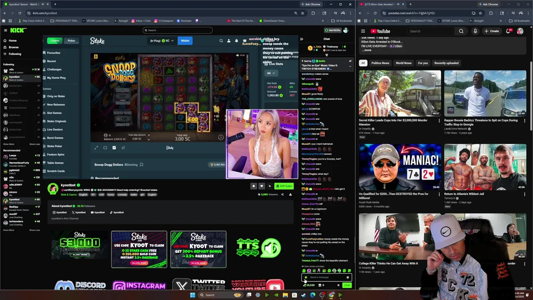This screenshot has height=300, width=533.
Task: Open Loeya channel in Recommended list
Action: [x=21, y=157]
